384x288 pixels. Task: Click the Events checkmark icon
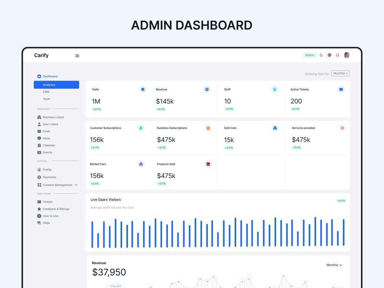(x=39, y=152)
